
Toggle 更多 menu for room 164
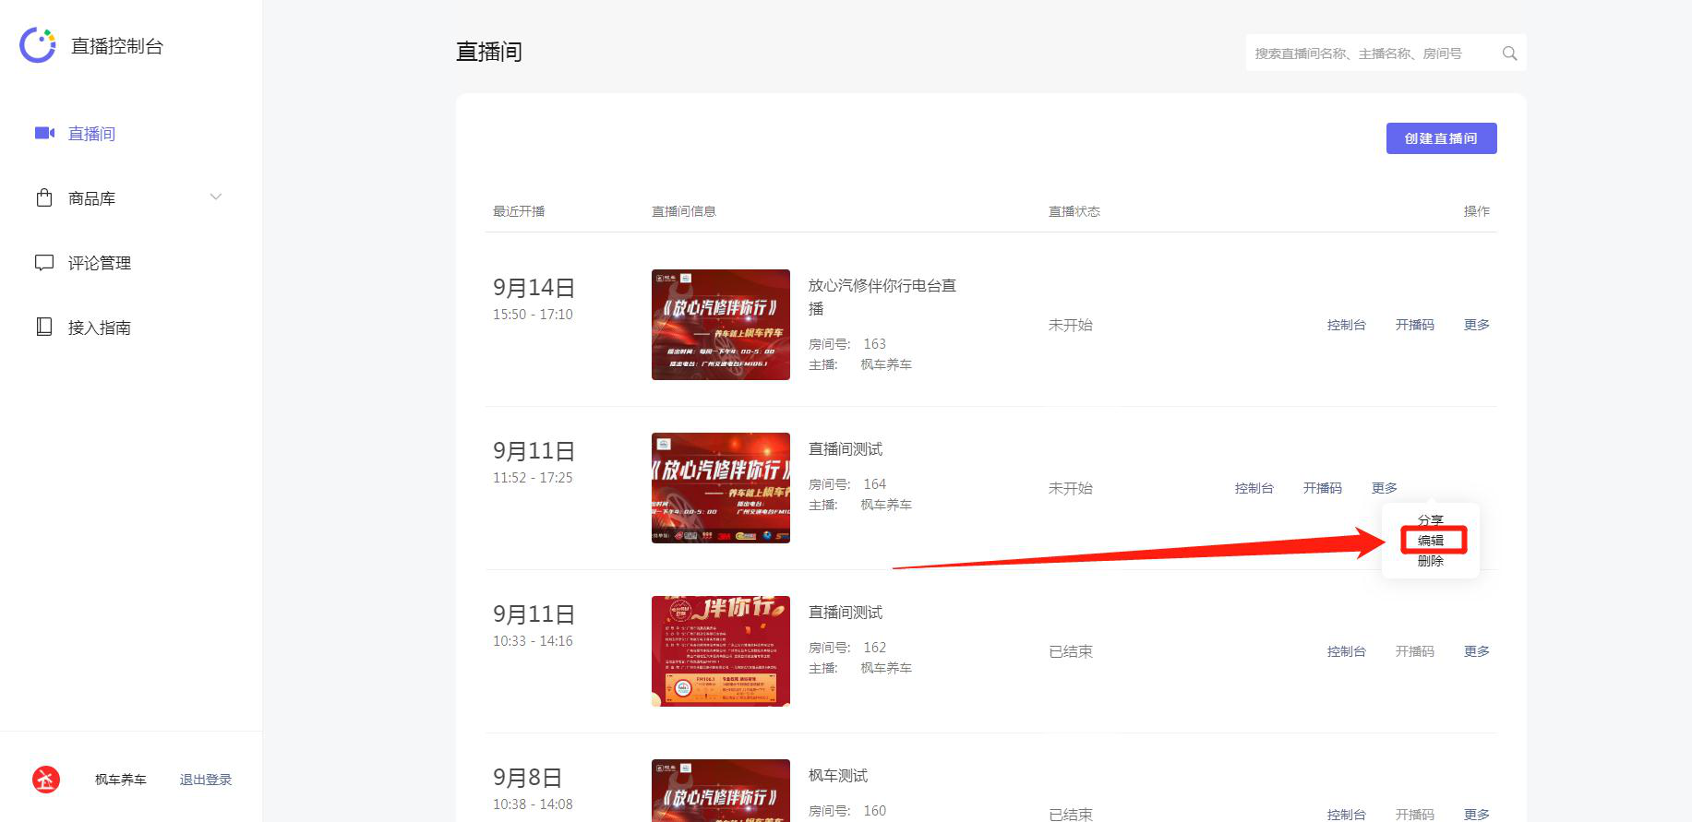click(x=1385, y=488)
